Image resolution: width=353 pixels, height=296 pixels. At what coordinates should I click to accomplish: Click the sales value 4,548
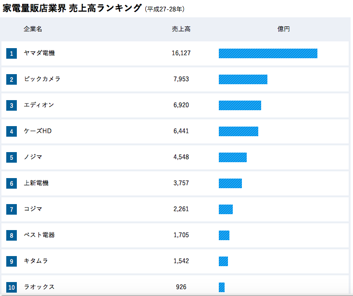click(x=181, y=157)
